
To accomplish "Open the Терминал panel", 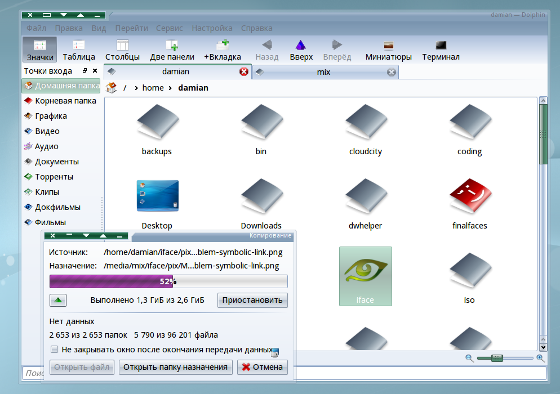I will point(441,50).
